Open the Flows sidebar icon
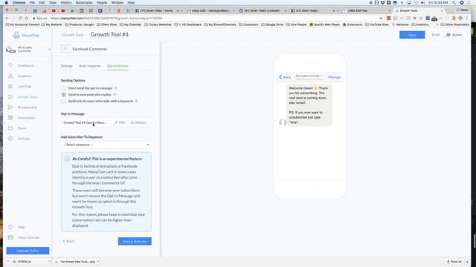Viewport: 476px width, 267px height. pyautogui.click(x=10, y=128)
